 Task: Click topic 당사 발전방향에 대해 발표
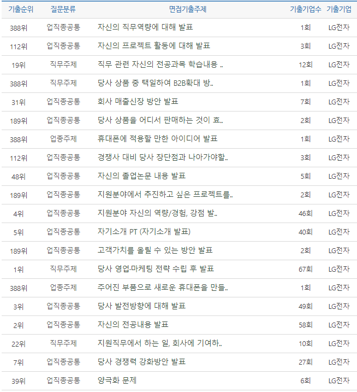pyautogui.click(x=141, y=306)
